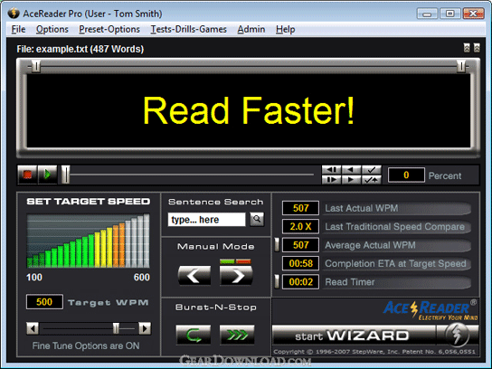Screen dimensions: 492x369
Task: Click the Manual Mode next arrow
Action: tap(236, 275)
